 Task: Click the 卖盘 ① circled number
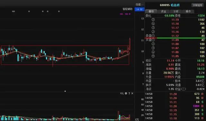(x=153, y=36)
